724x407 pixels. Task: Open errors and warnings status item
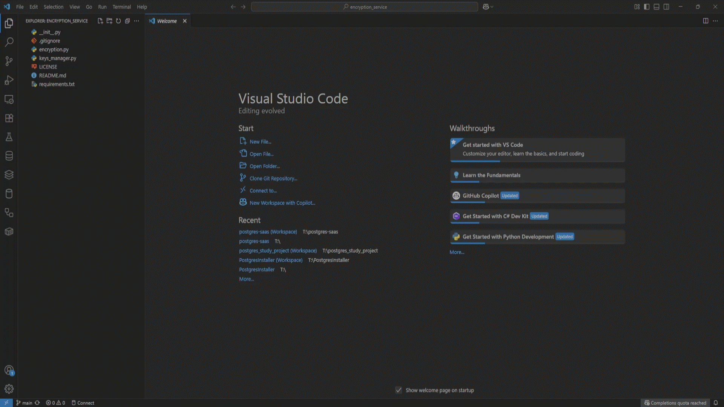(55, 403)
